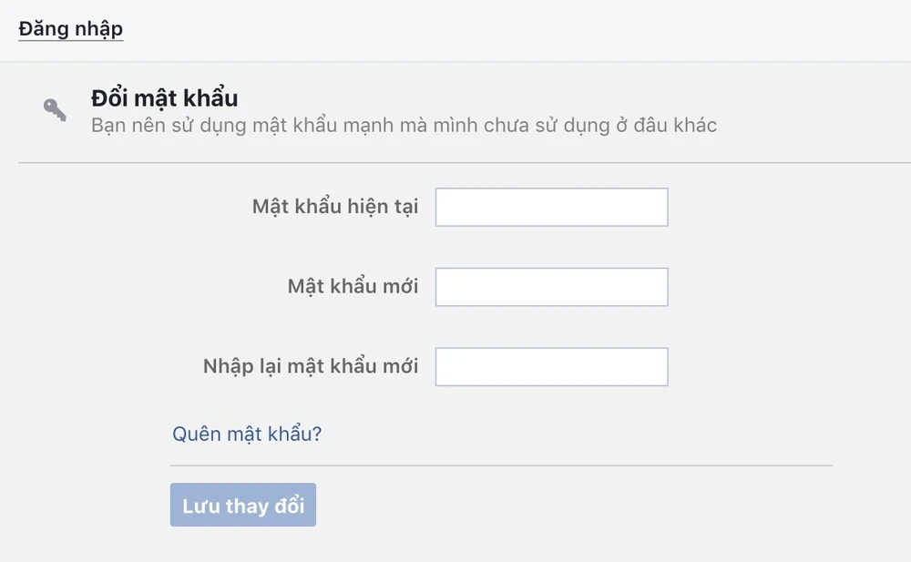Click the key icon beside Đổi mật khẩu
911x562 pixels.
[55, 109]
